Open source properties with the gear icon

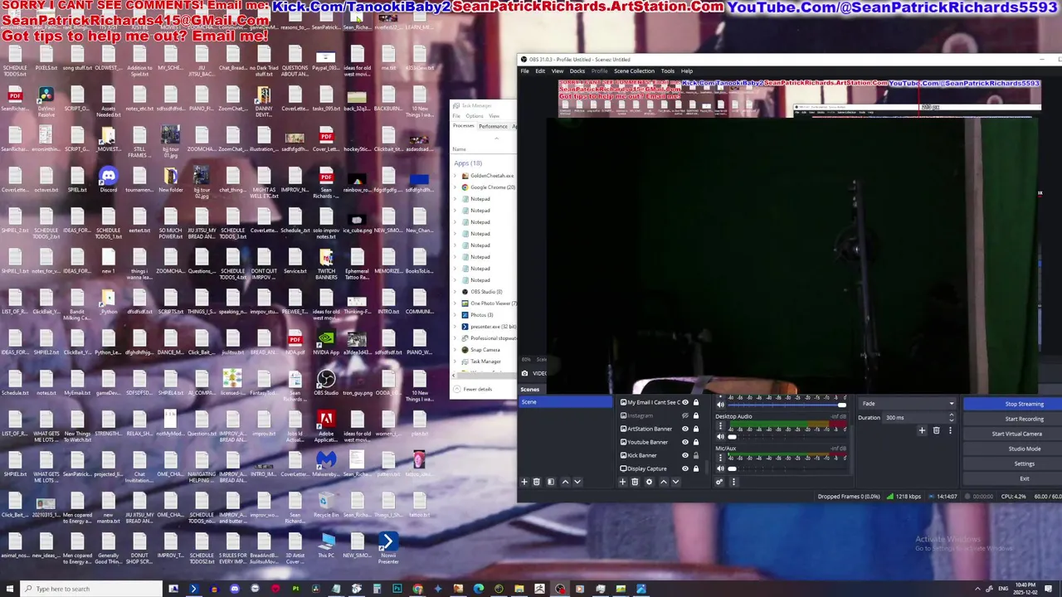(x=649, y=482)
